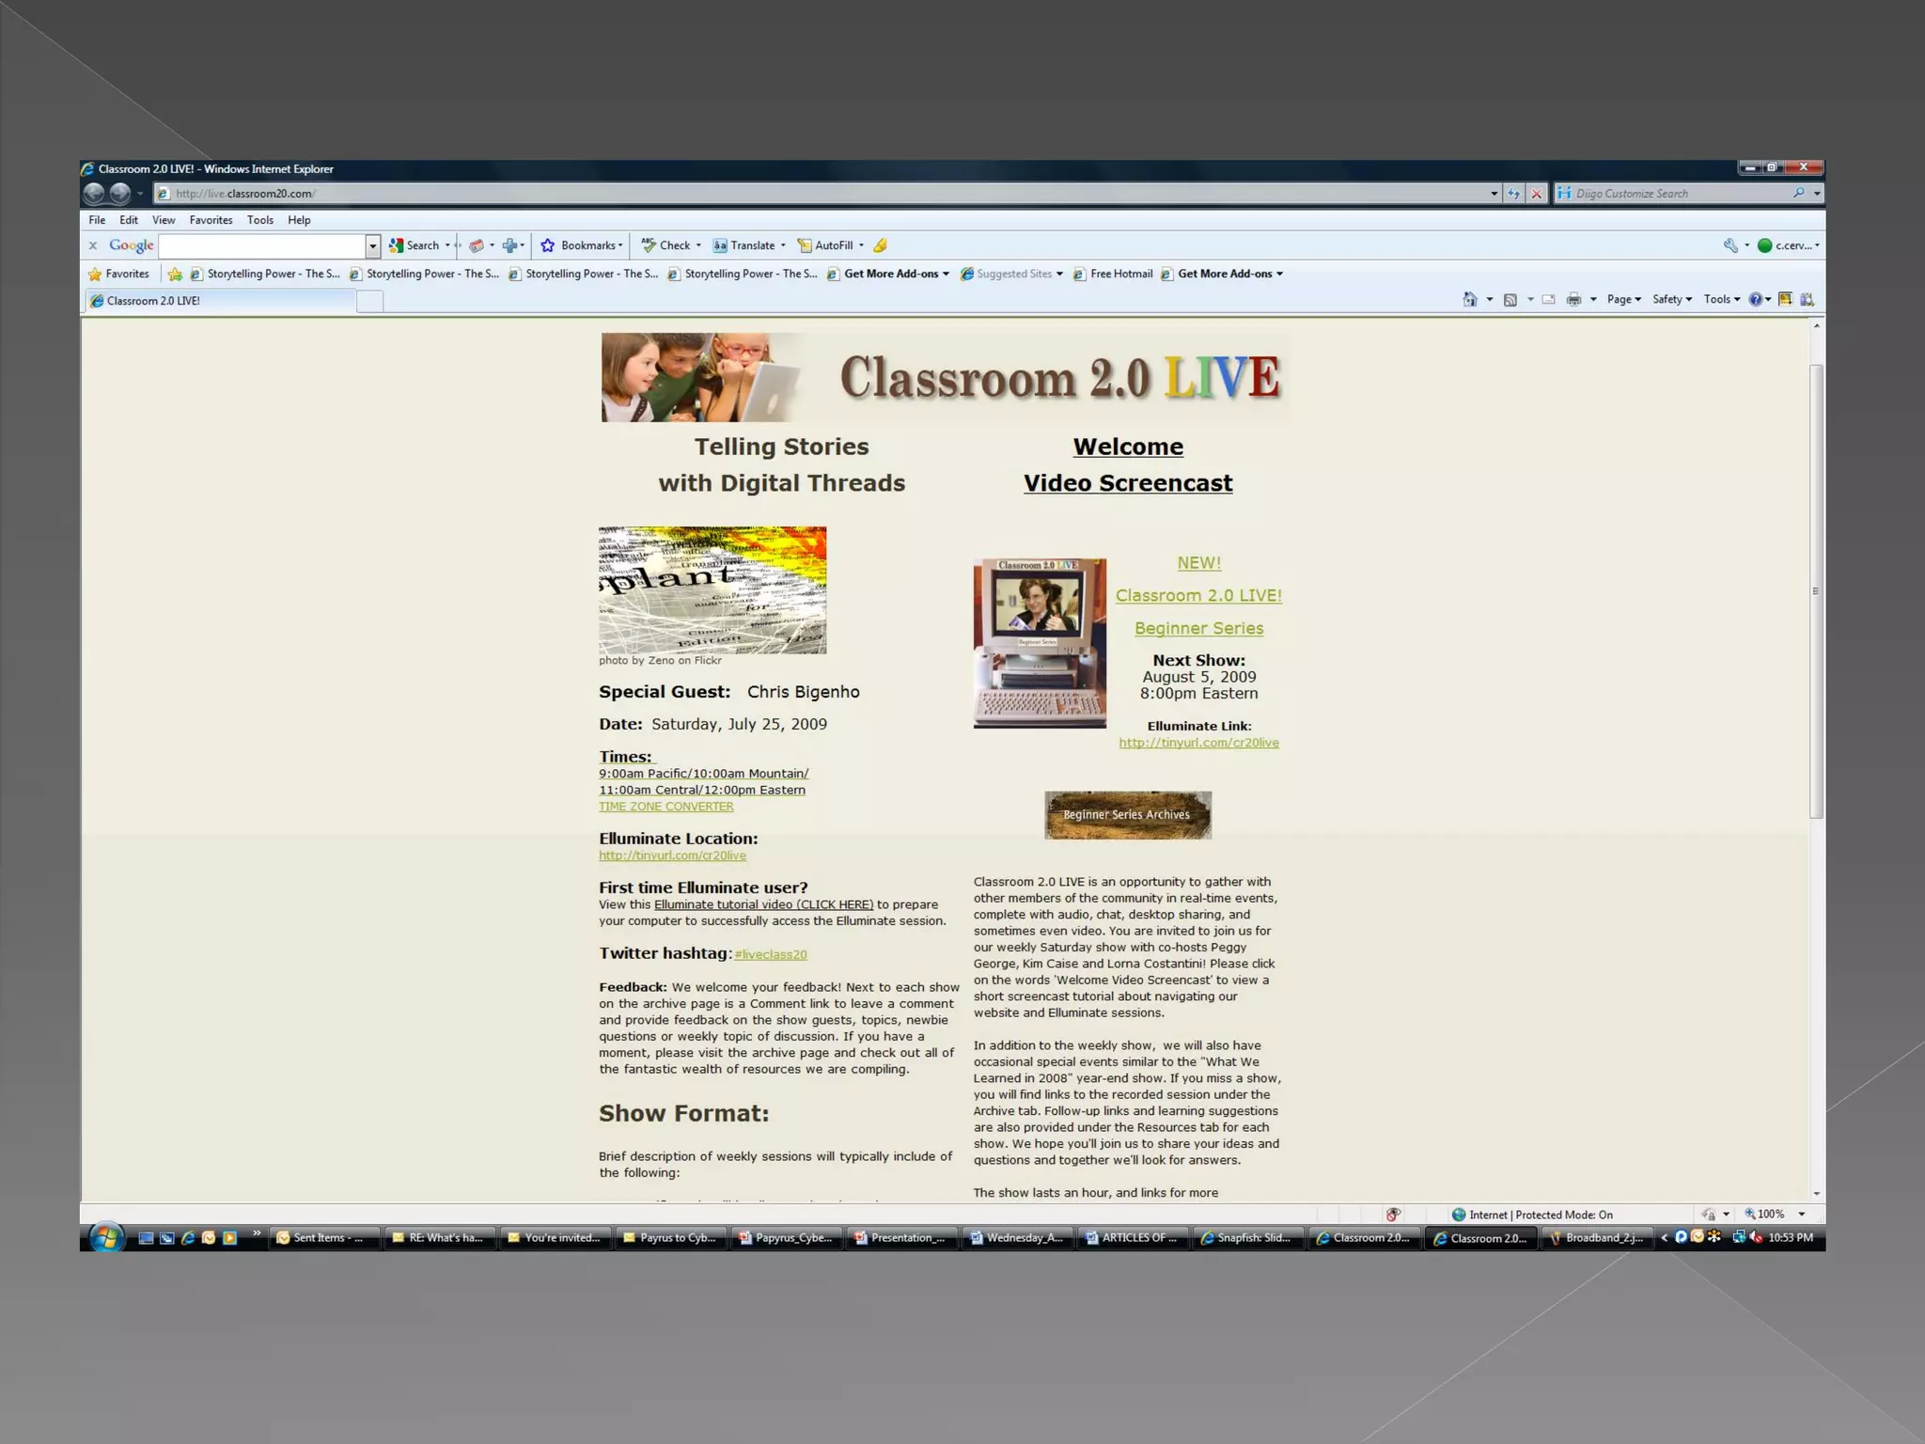This screenshot has width=1925, height=1444.
Task: Open Windows Start menu orb
Action: pos(106,1237)
